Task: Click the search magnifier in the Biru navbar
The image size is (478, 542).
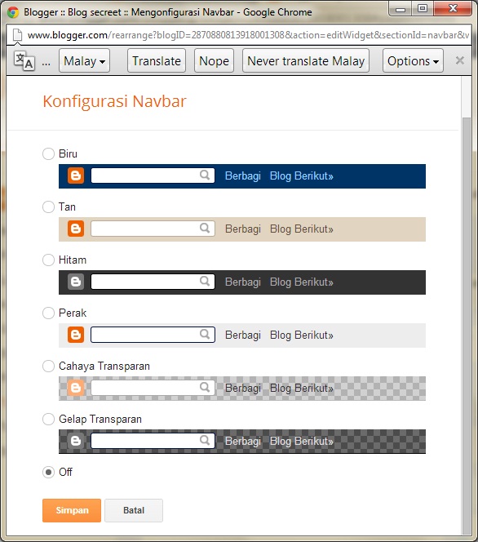Action: tap(205, 175)
